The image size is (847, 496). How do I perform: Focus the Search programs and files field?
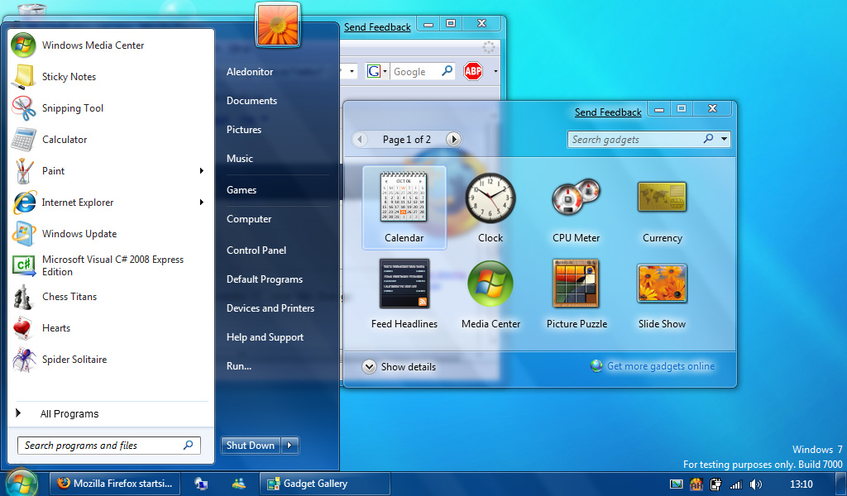(109, 446)
